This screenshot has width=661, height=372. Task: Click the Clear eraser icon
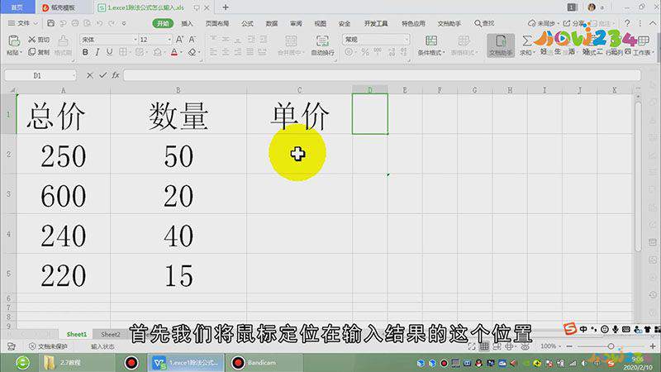193,52
